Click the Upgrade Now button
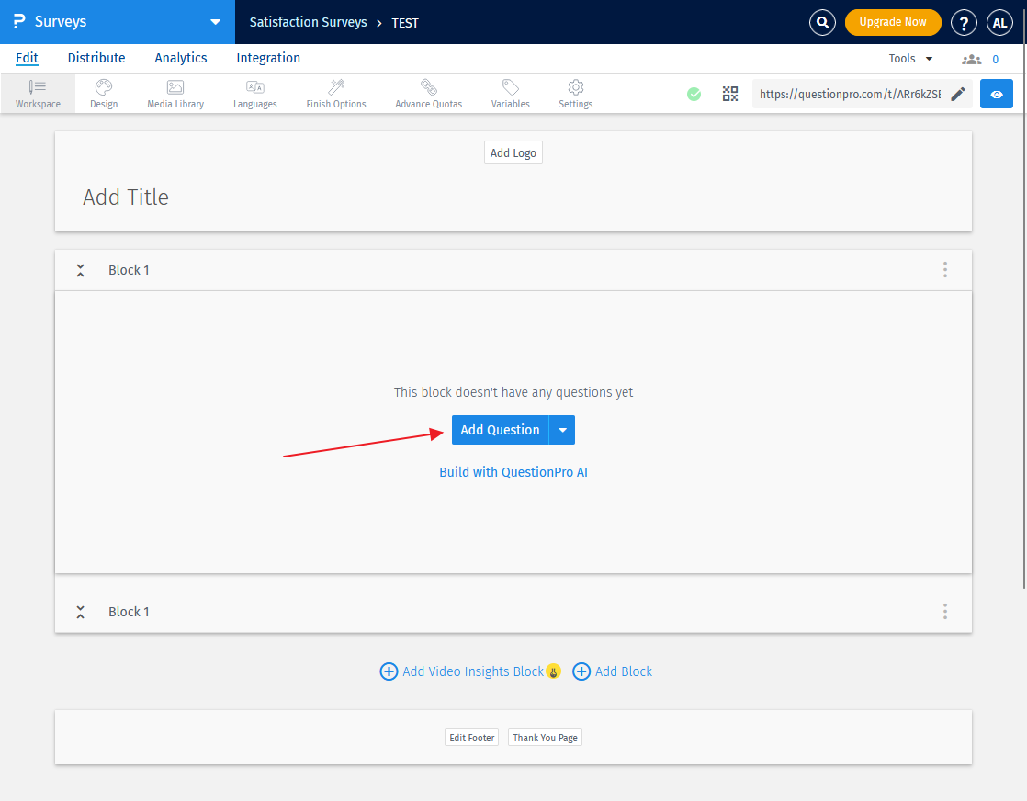This screenshot has height=801, width=1027. 892,22
